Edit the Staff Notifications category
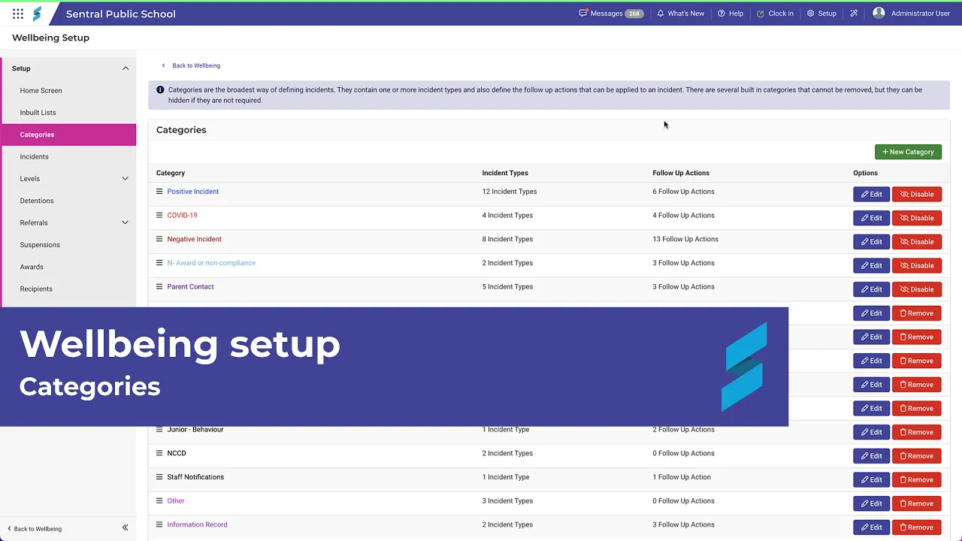The height and width of the screenshot is (541, 962). pos(872,479)
